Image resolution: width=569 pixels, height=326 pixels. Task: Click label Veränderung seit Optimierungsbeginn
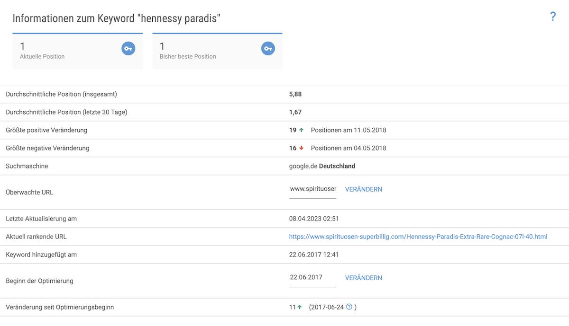click(x=60, y=307)
